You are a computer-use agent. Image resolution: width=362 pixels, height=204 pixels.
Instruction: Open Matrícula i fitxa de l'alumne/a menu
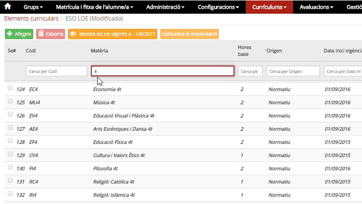click(x=94, y=7)
